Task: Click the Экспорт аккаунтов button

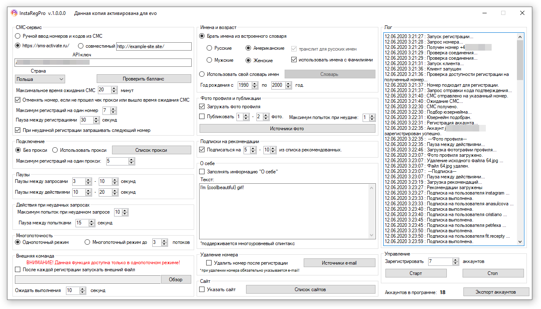Action: coord(496,292)
